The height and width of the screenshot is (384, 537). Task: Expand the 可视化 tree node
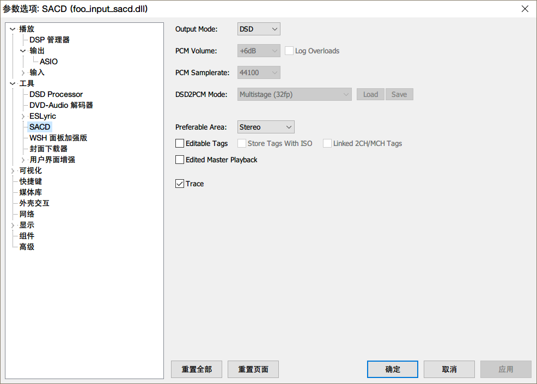pyautogui.click(x=13, y=170)
